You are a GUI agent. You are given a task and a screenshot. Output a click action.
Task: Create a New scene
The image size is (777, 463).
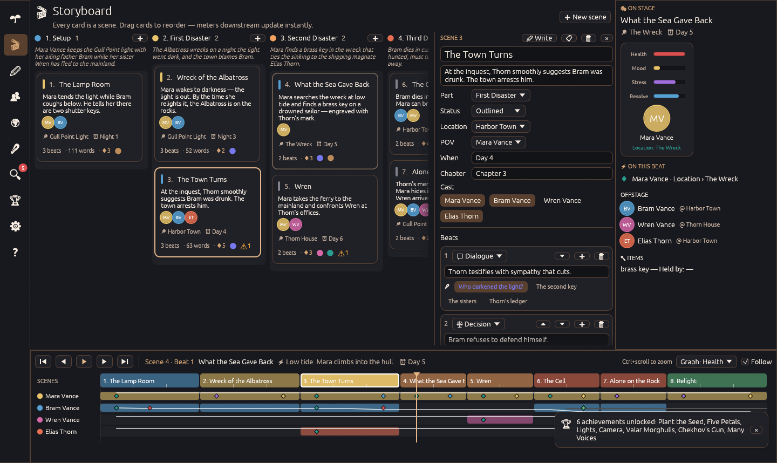pyautogui.click(x=585, y=17)
